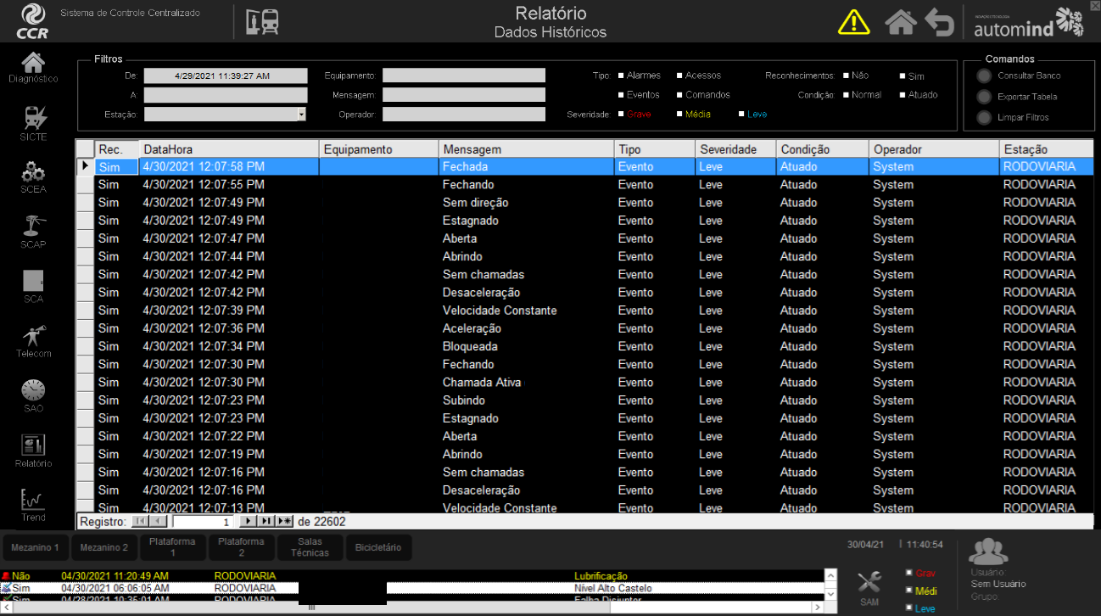Open the Estação dropdown
This screenshot has width=1101, height=616.
(301, 114)
